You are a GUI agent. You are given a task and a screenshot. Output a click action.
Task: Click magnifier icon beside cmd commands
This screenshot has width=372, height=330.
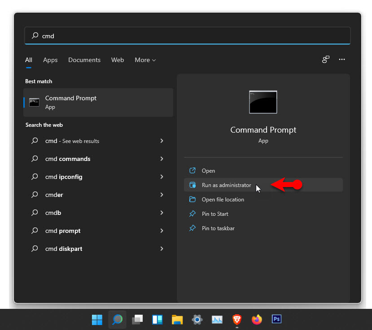coord(35,159)
